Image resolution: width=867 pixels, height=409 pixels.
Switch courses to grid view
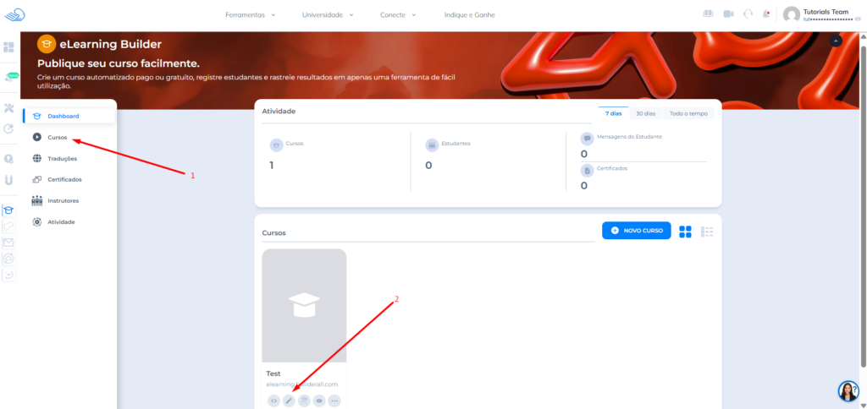pos(686,232)
